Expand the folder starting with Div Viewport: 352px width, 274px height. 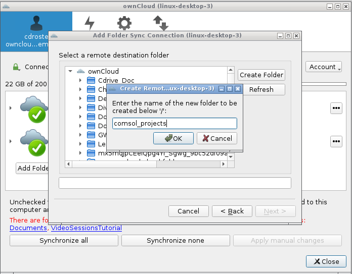(x=80, y=107)
